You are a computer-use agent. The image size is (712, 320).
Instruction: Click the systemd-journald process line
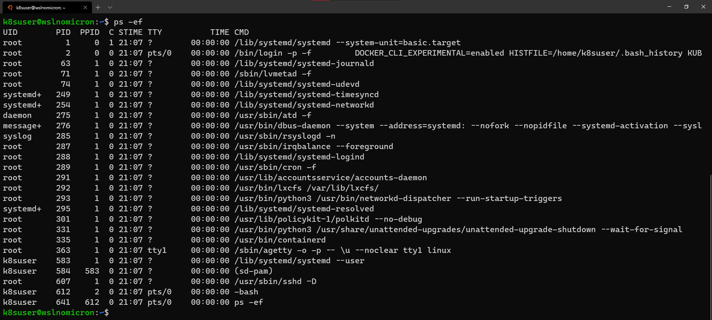pos(304,63)
